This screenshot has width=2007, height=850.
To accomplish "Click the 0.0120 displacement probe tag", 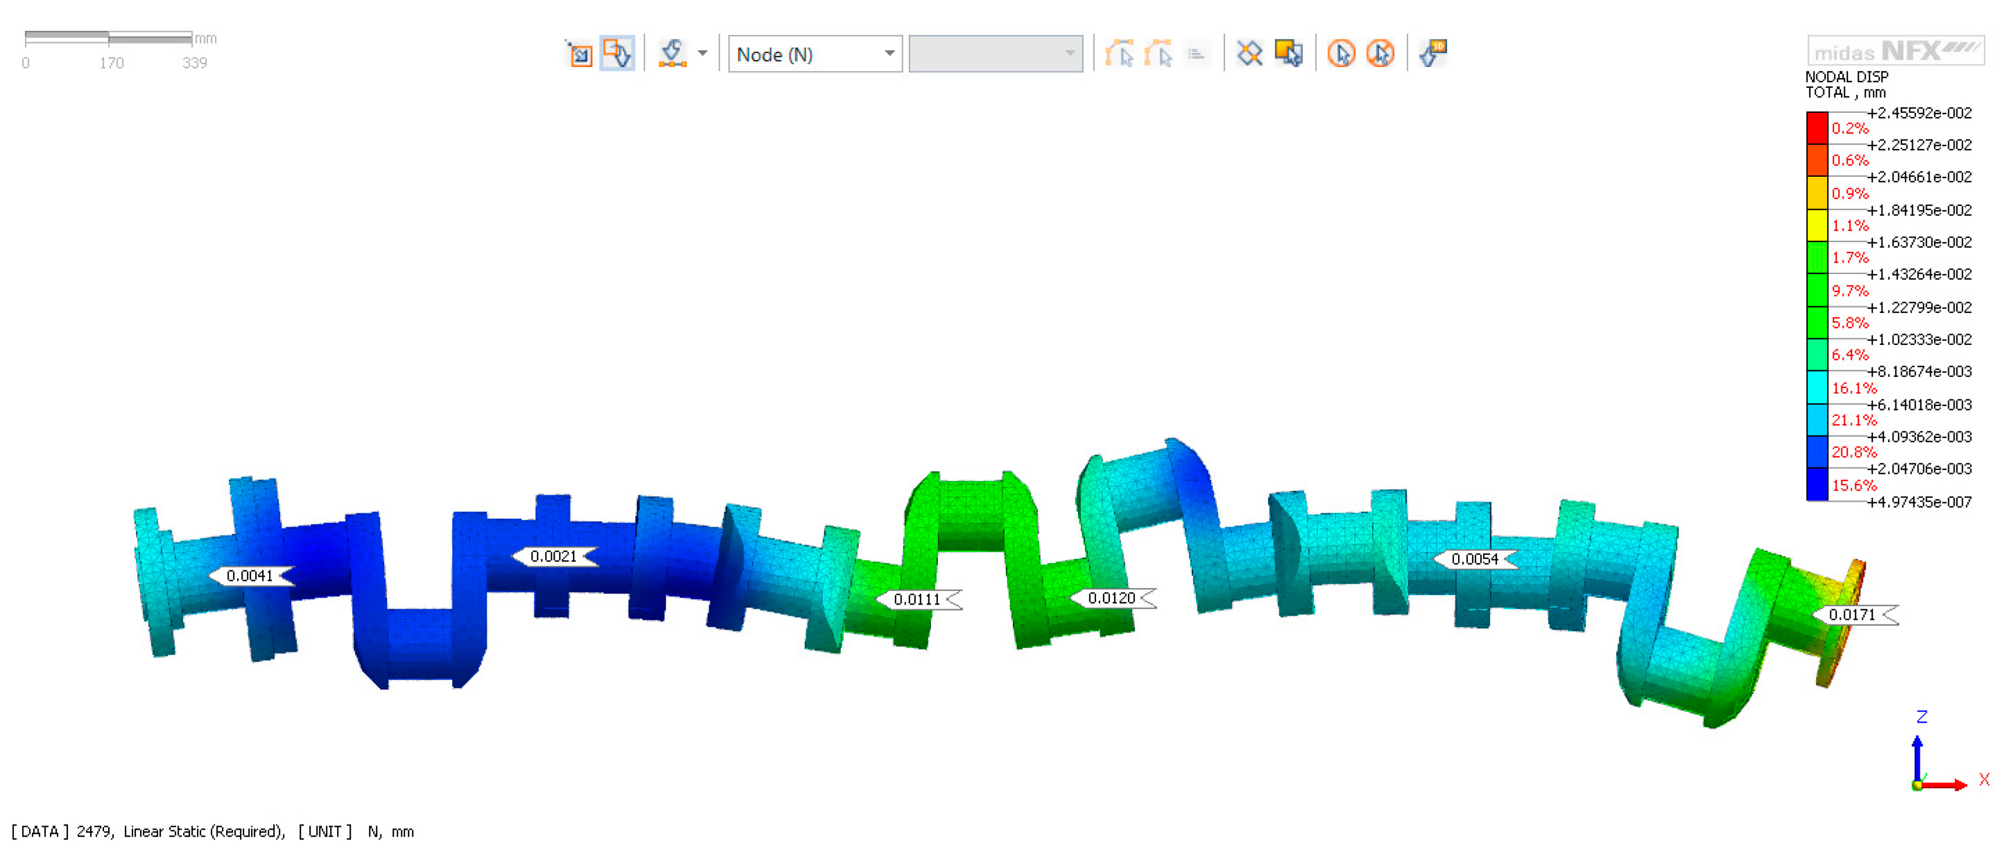I will click(x=1111, y=598).
